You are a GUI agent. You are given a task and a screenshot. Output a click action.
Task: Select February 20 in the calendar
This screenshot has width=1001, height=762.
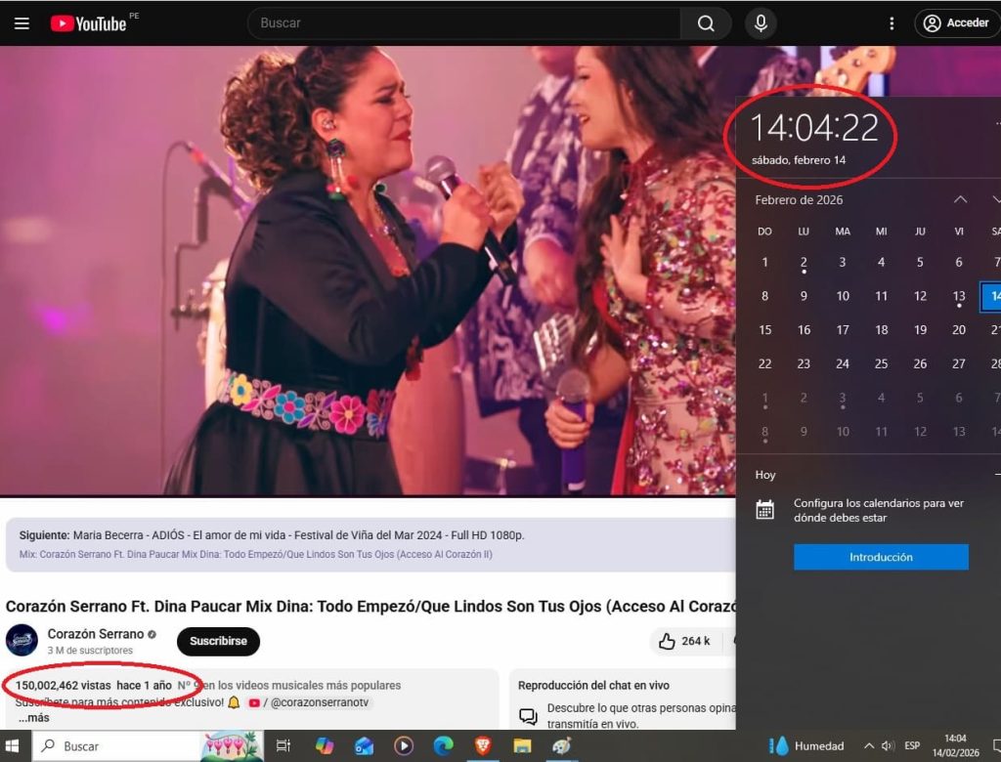coord(959,330)
